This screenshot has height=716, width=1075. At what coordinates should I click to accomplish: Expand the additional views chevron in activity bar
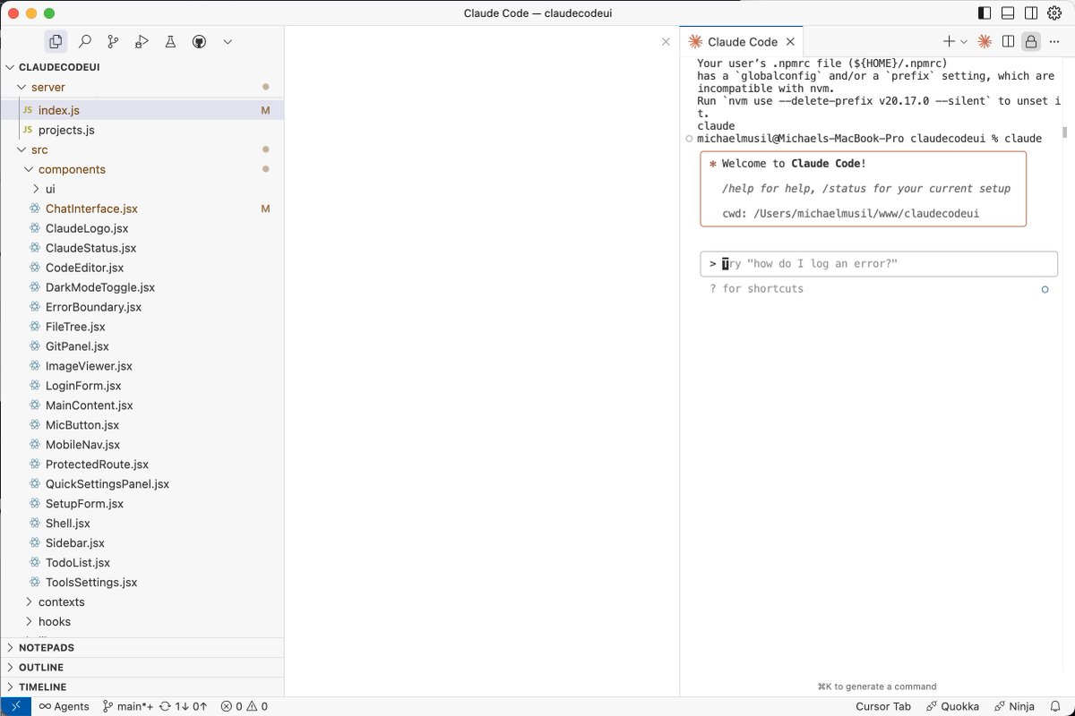(x=228, y=41)
